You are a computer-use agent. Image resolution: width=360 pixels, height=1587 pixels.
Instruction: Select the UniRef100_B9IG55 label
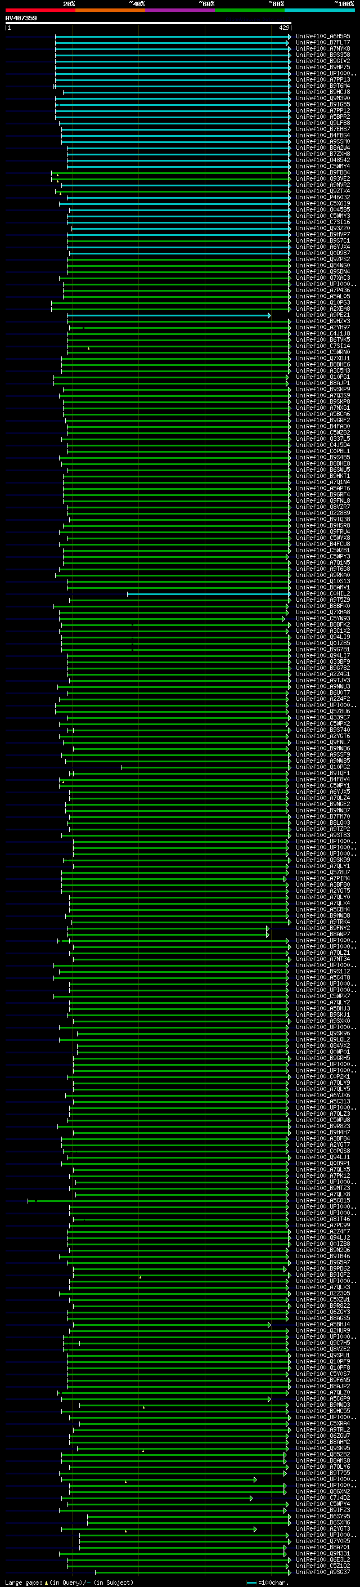coord(323,104)
